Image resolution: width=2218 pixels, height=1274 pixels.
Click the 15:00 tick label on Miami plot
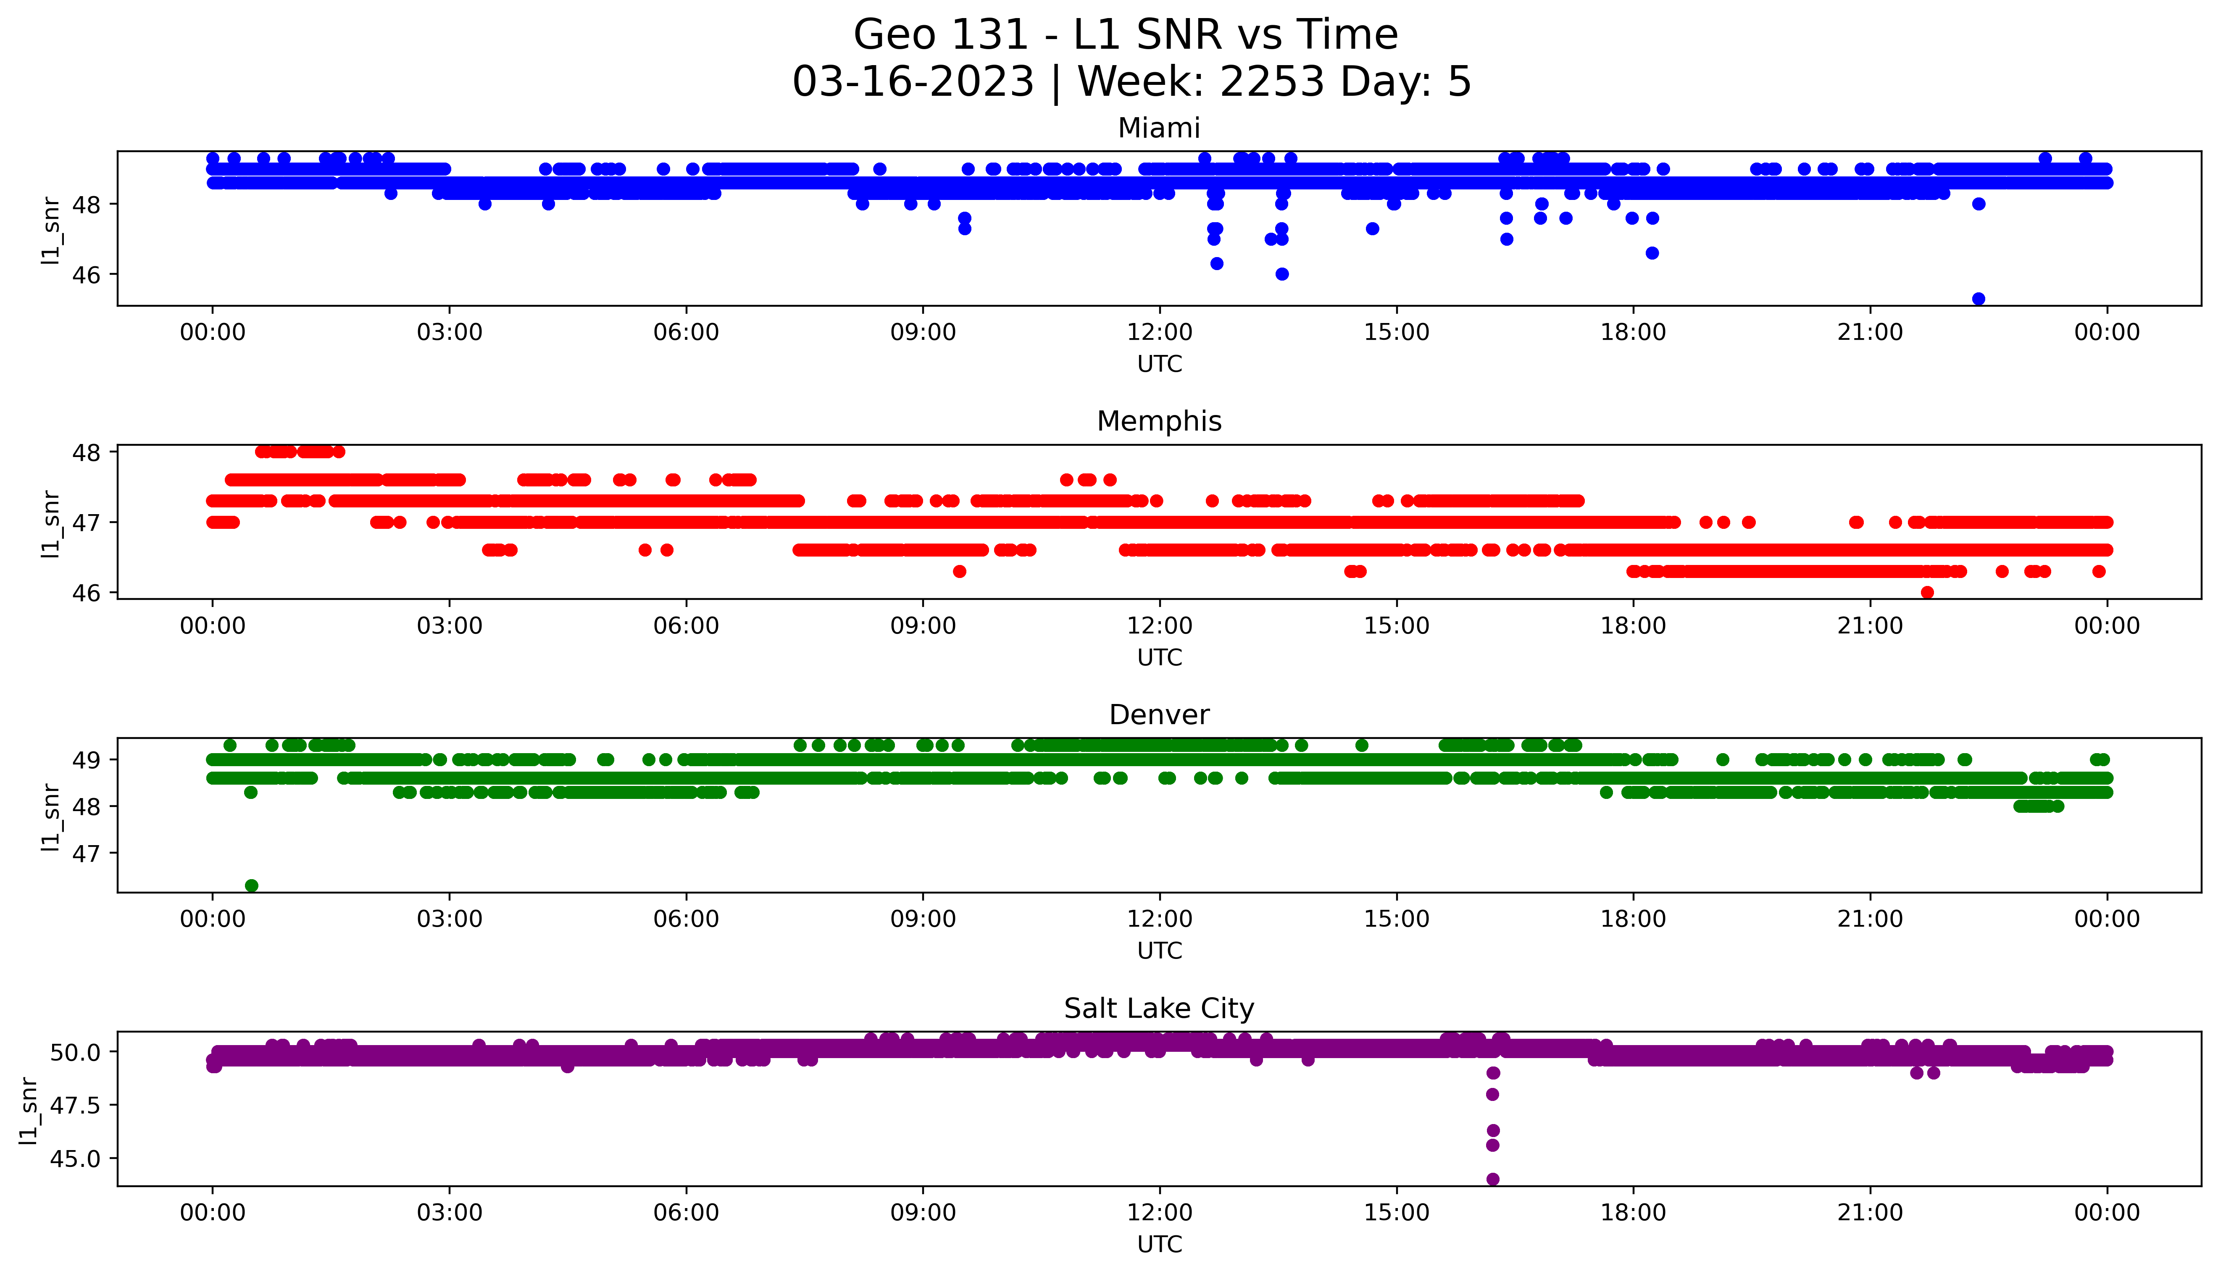[x=1397, y=334]
